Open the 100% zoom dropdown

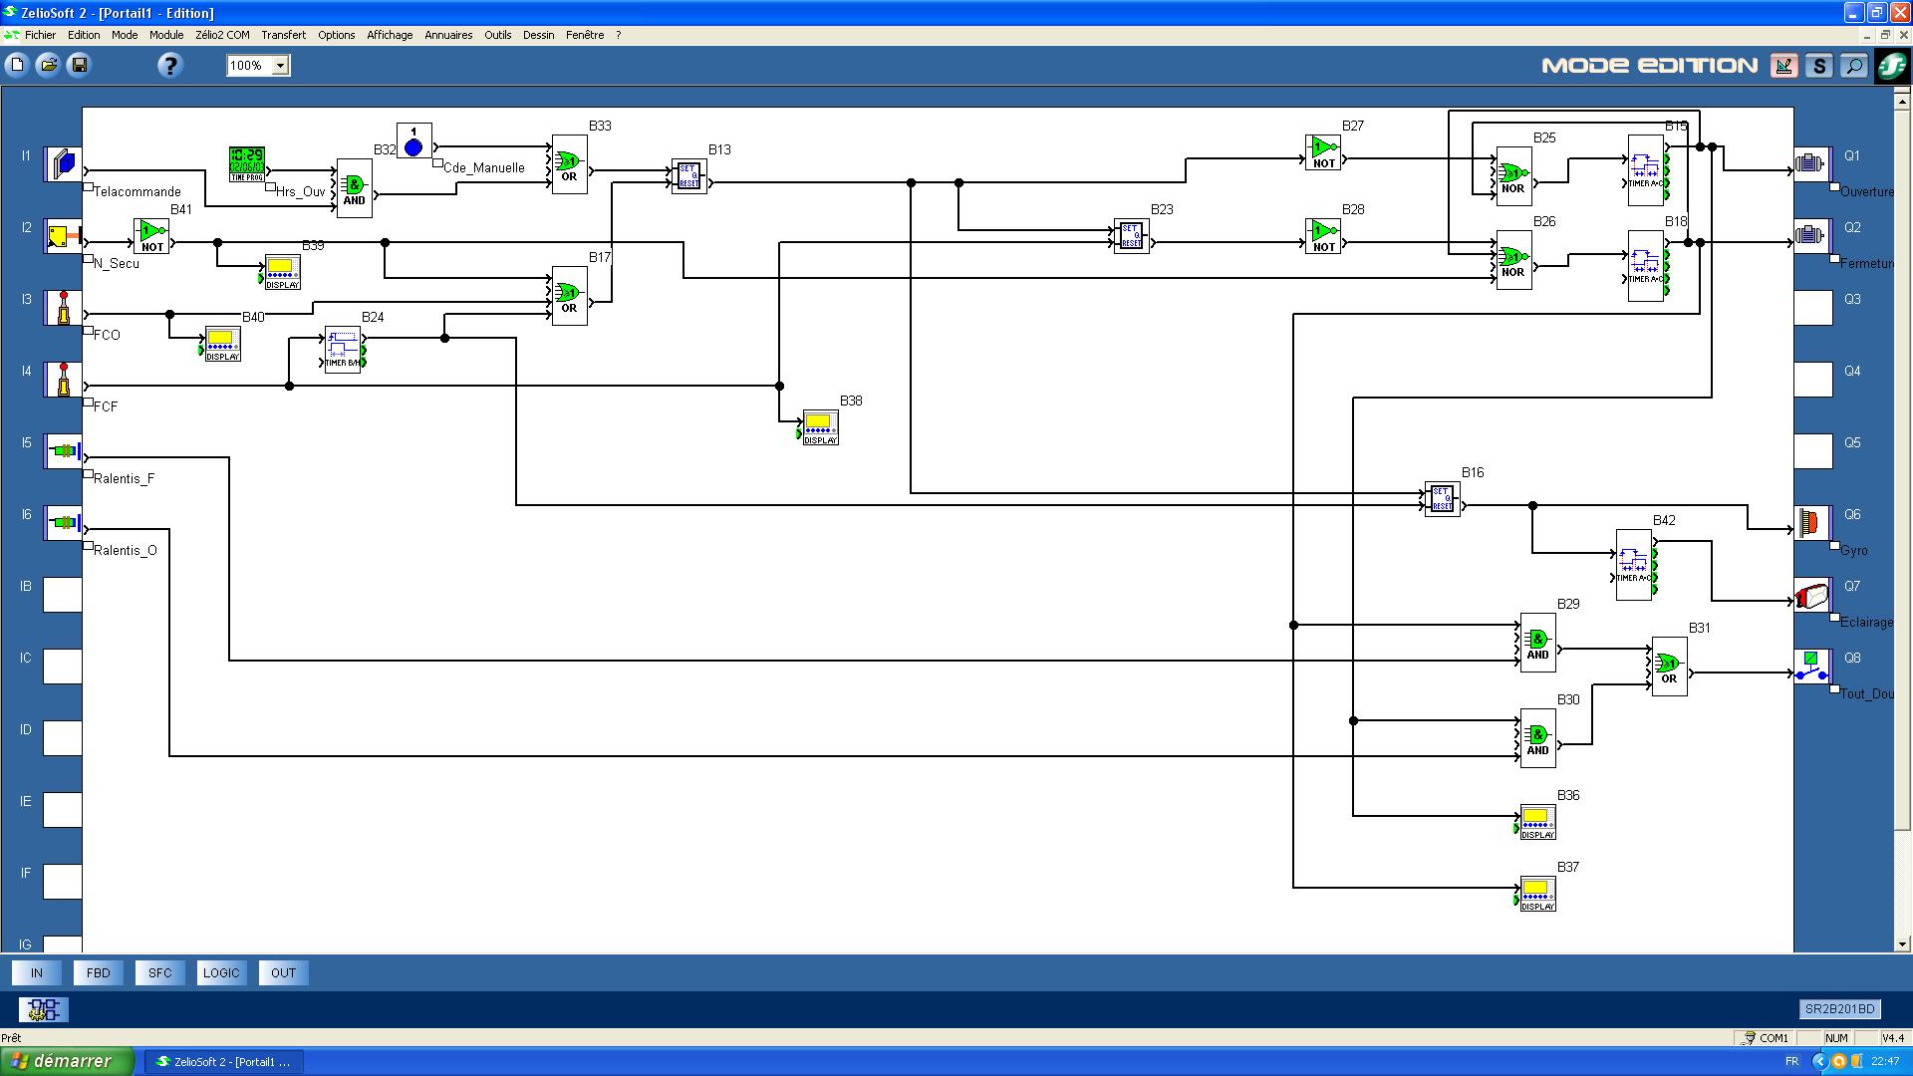280,66
